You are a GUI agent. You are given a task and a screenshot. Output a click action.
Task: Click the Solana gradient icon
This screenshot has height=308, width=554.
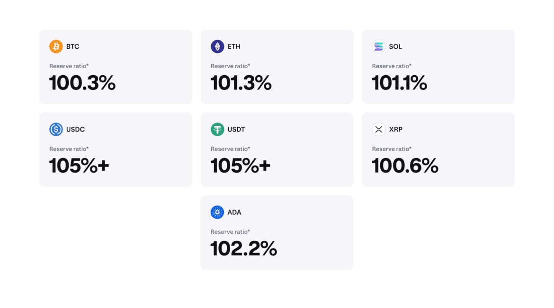pyautogui.click(x=378, y=46)
